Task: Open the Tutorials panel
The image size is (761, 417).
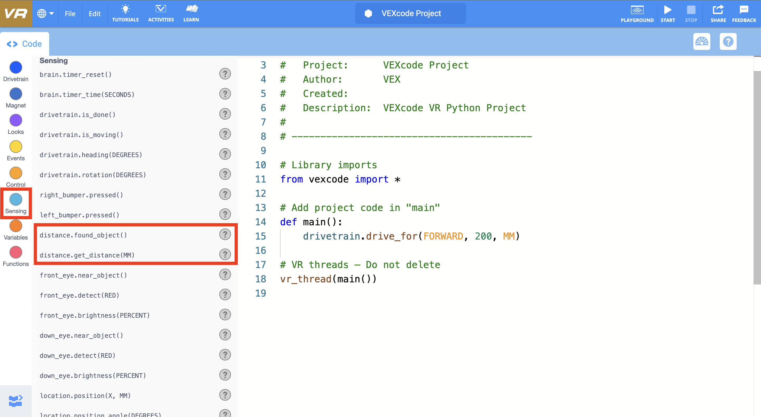Action: pos(125,13)
